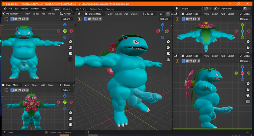Click the zoom magnifier icon in the perspective viewport

(168, 42)
